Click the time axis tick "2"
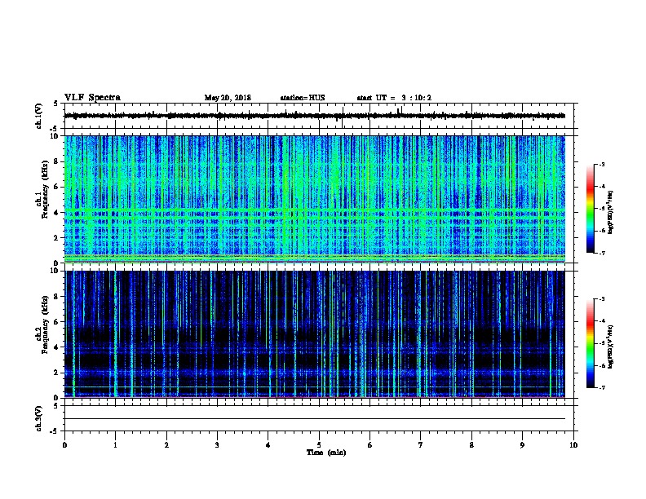The width and height of the screenshot is (646, 499). 166,444
